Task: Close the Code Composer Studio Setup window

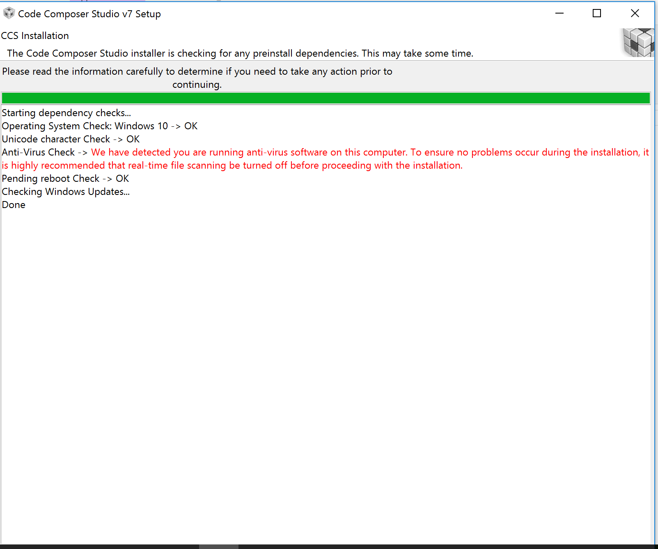Action: pyautogui.click(x=635, y=14)
